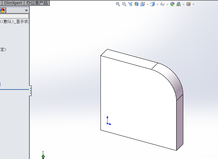The image size is (218, 159).
Task: Expand the Display Style dropdown arrow
Action: [157, 5]
